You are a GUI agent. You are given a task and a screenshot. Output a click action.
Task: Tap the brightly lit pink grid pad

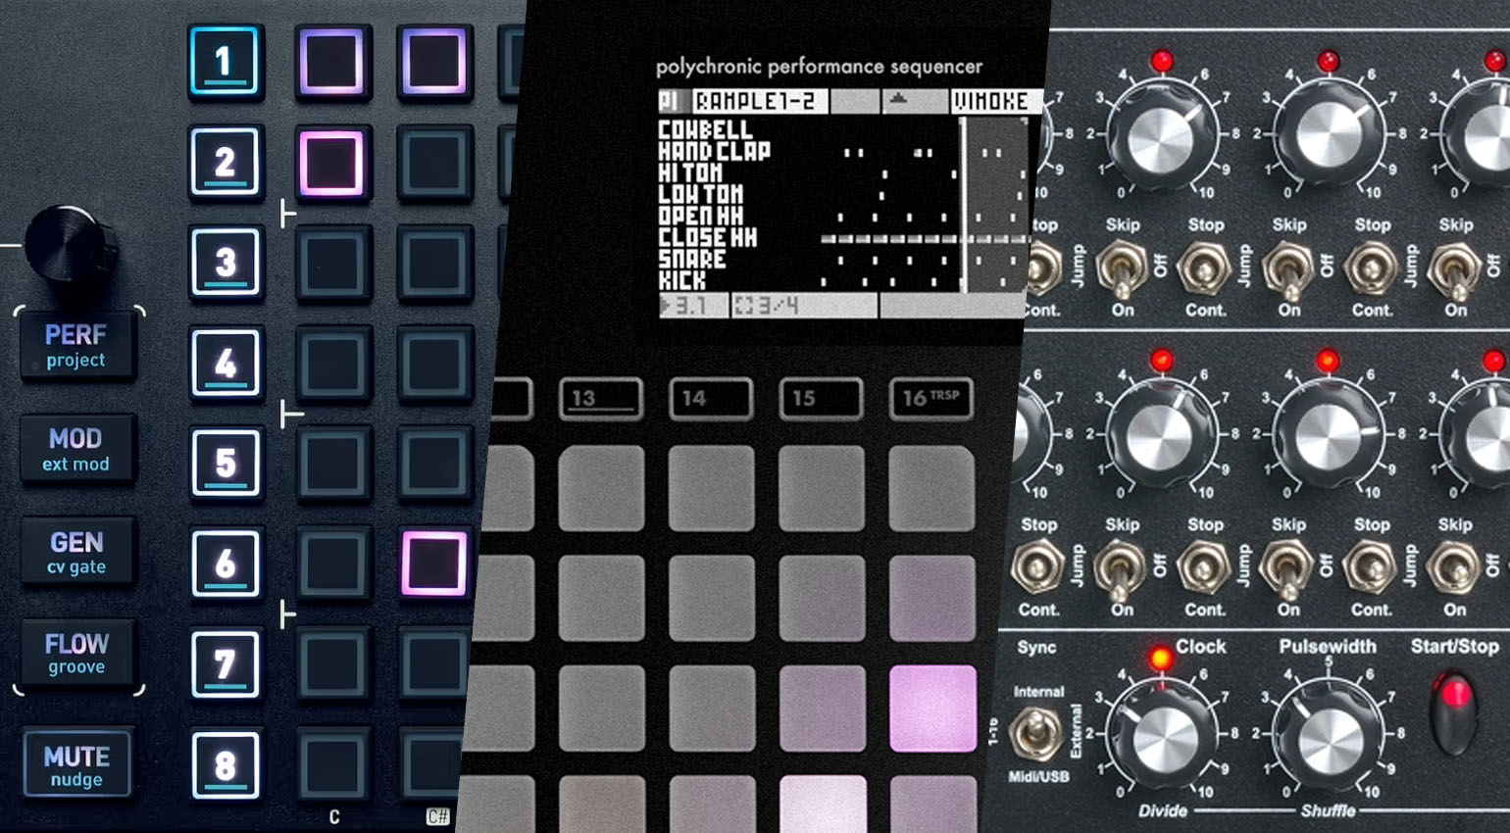pos(932,709)
